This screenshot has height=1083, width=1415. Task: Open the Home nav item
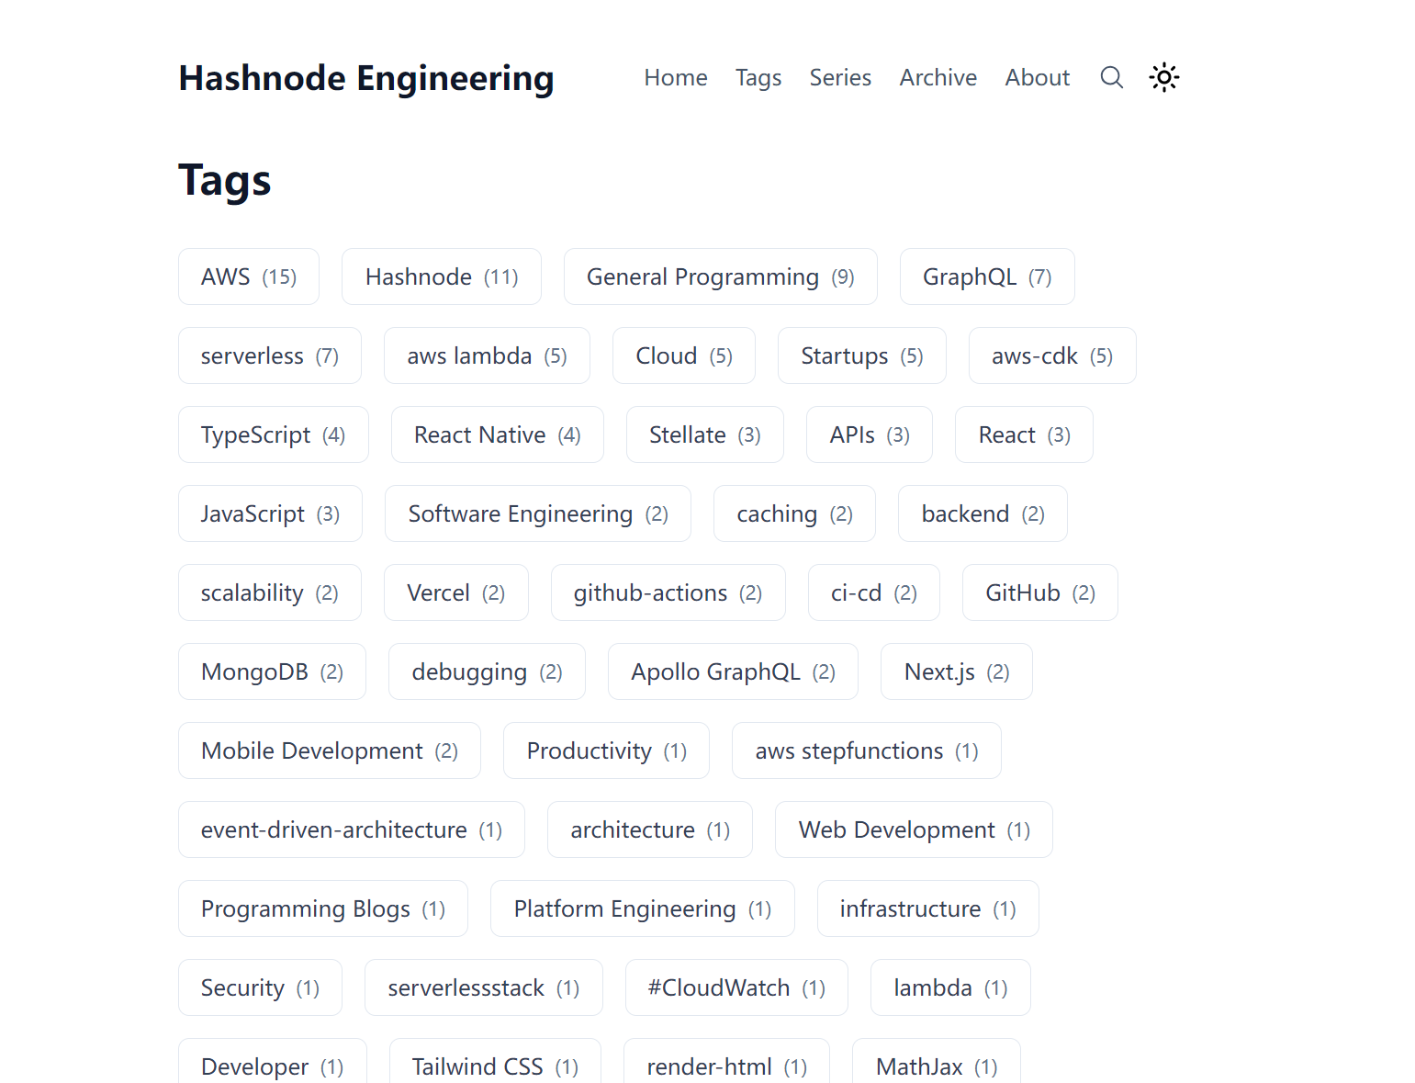676,77
